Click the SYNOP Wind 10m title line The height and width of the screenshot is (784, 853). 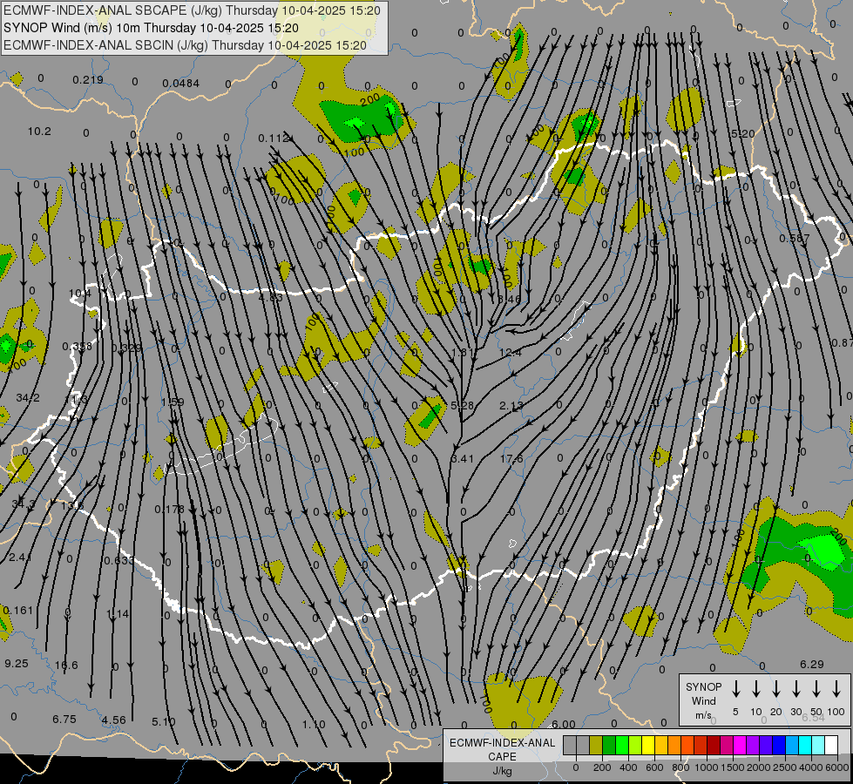(x=151, y=28)
